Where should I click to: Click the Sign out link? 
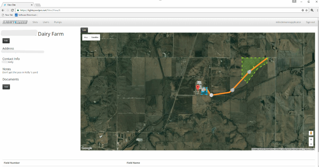tap(310, 22)
